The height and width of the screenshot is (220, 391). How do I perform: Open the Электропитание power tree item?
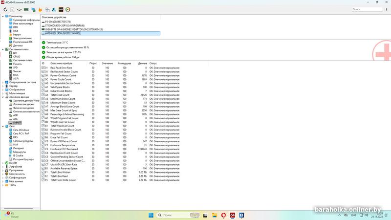(22, 39)
